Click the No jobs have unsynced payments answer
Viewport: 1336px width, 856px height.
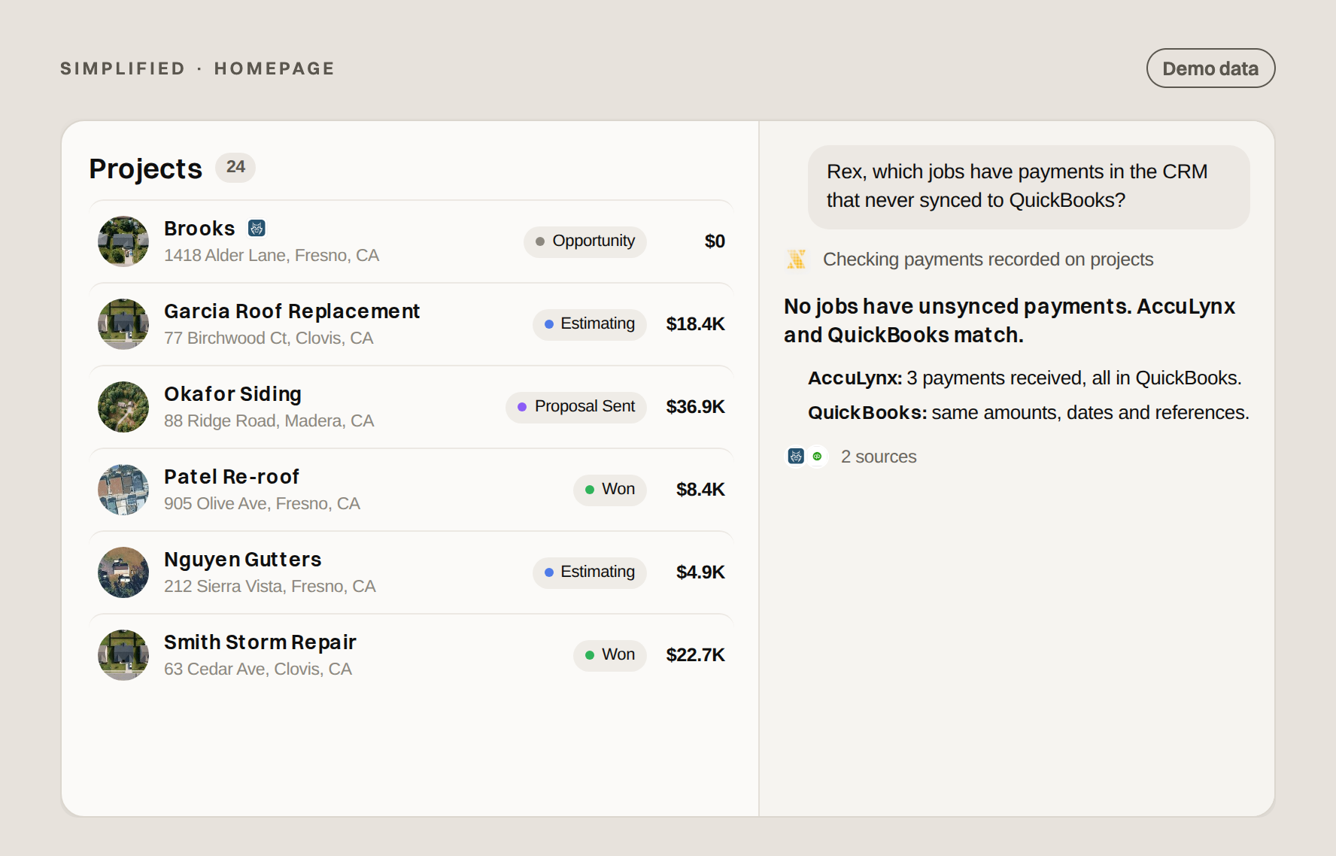click(x=1009, y=320)
